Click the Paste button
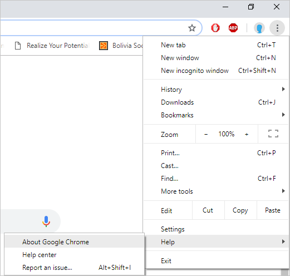290x276 pixels. click(273, 210)
